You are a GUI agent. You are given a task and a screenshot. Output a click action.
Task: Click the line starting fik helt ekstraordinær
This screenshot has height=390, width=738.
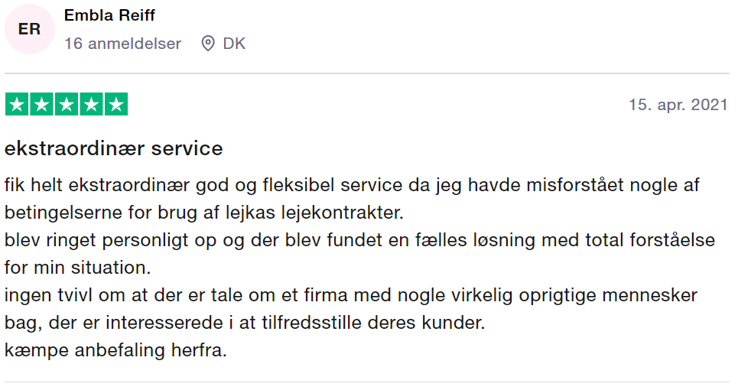[x=352, y=185]
